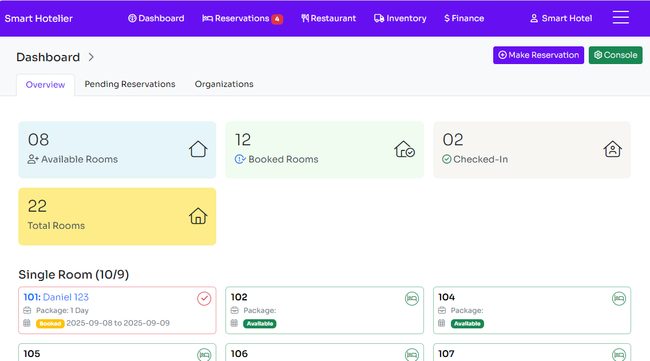Click the Make Reservation button
The image size is (650, 361).
(x=538, y=55)
